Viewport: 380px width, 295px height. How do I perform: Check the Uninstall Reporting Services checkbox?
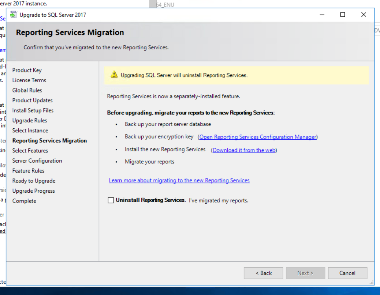point(111,200)
